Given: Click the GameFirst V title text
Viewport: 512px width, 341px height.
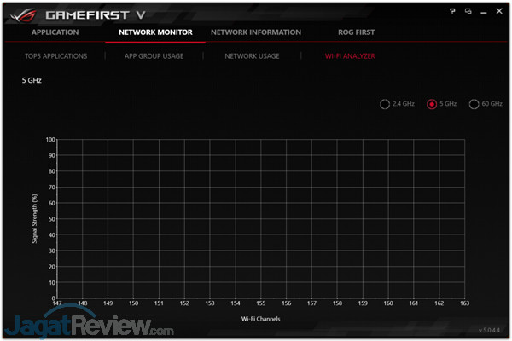Looking at the screenshot, I should tap(96, 15).
